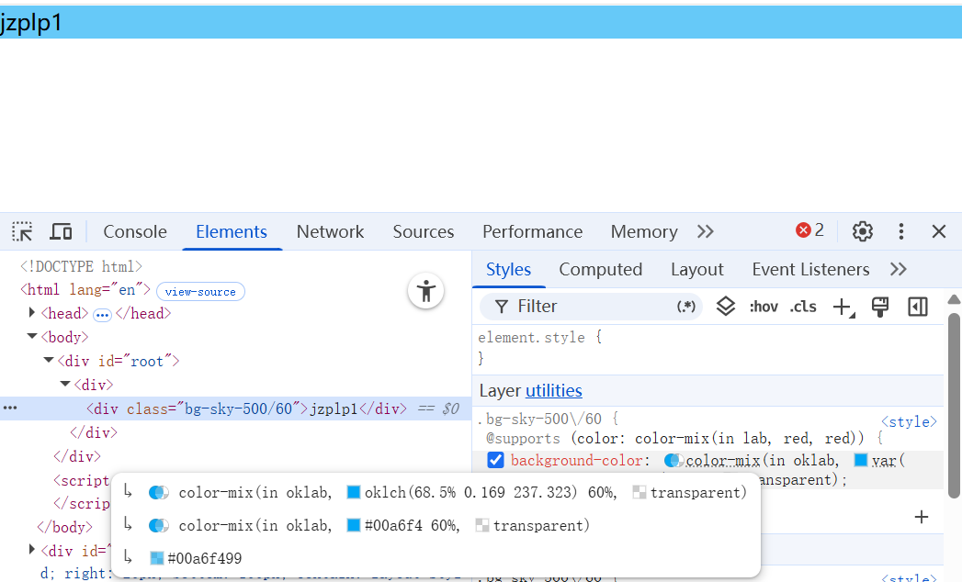This screenshot has width=962, height=582.
Task: Click the Styles scrollbar up arrow
Action: [x=954, y=299]
